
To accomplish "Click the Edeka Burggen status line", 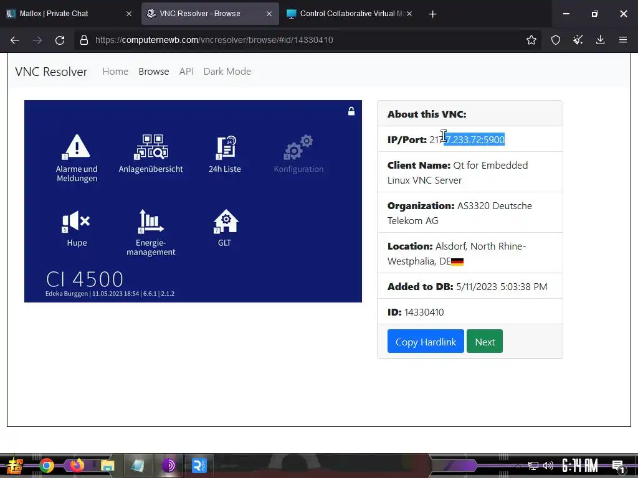I will (110, 294).
